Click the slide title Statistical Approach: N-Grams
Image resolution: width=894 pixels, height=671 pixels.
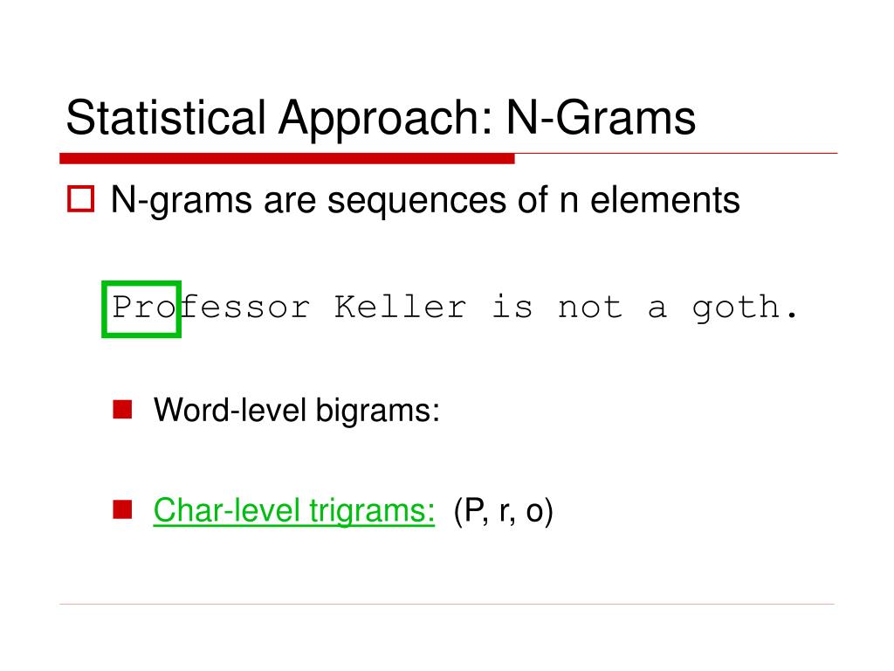click(381, 118)
